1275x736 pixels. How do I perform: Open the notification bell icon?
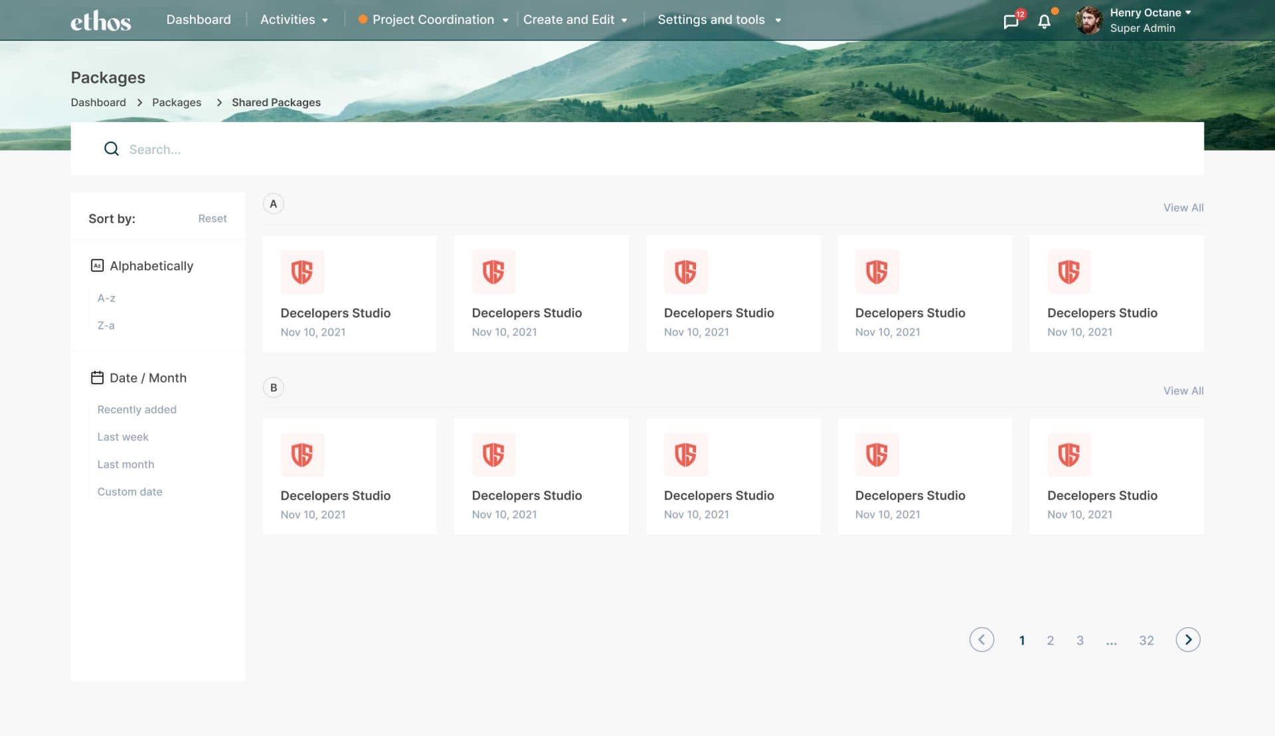click(x=1044, y=21)
